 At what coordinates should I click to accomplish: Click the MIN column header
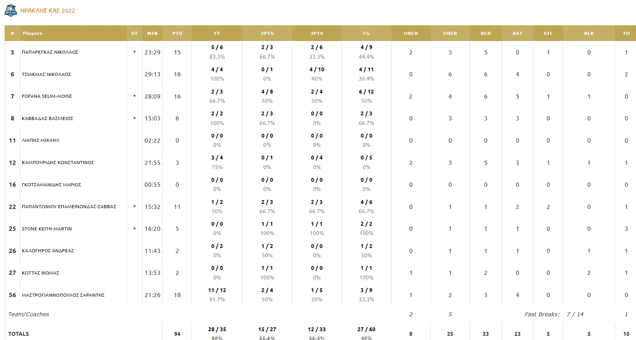(x=152, y=33)
